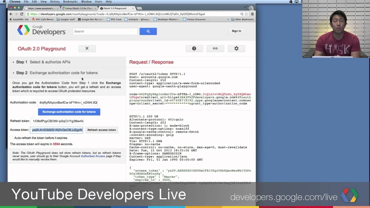Go forward to next page

[x=16, y=14]
